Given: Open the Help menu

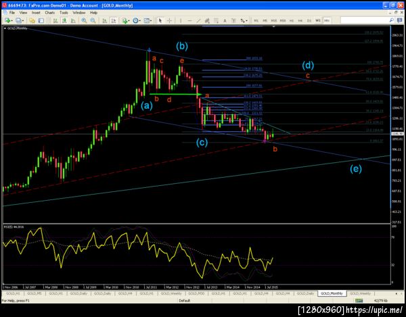Looking at the screenshot, I should pyautogui.click(x=93, y=12).
